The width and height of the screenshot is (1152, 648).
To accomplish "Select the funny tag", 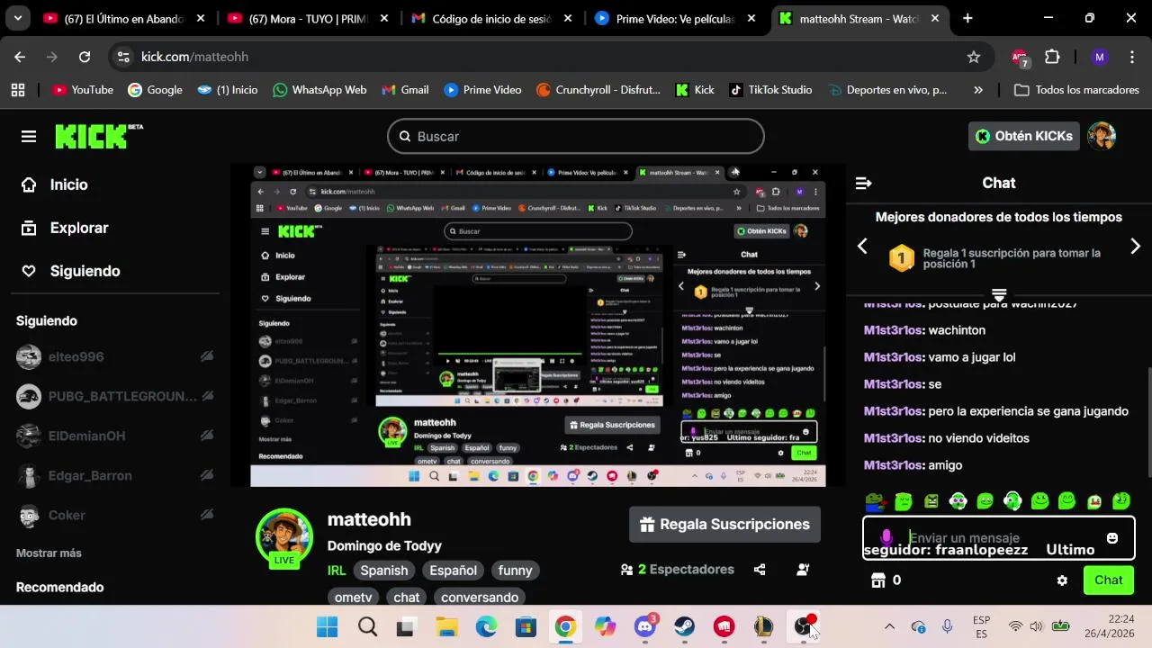I will coord(515,571).
